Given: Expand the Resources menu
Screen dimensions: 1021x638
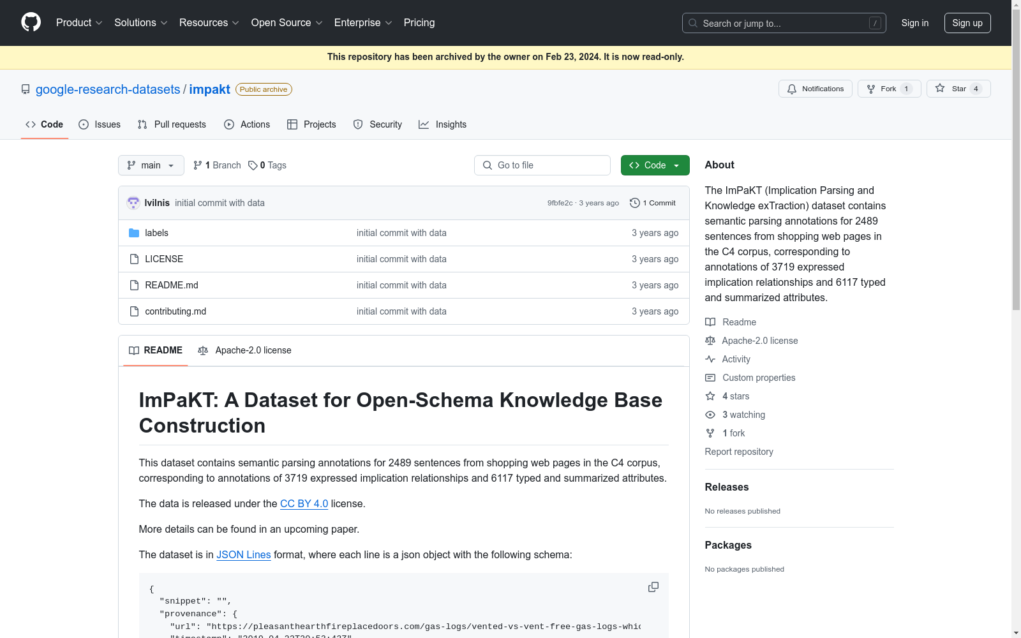Looking at the screenshot, I should pyautogui.click(x=209, y=22).
